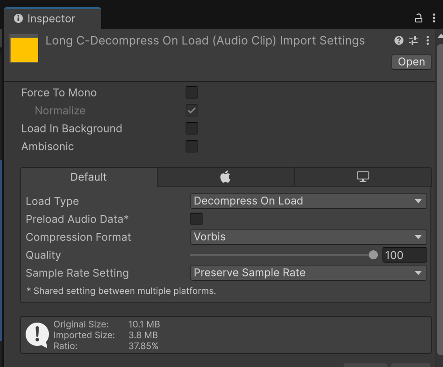The height and width of the screenshot is (367, 443).
Task: Switch to the Apple platform tab
Action: click(x=226, y=177)
